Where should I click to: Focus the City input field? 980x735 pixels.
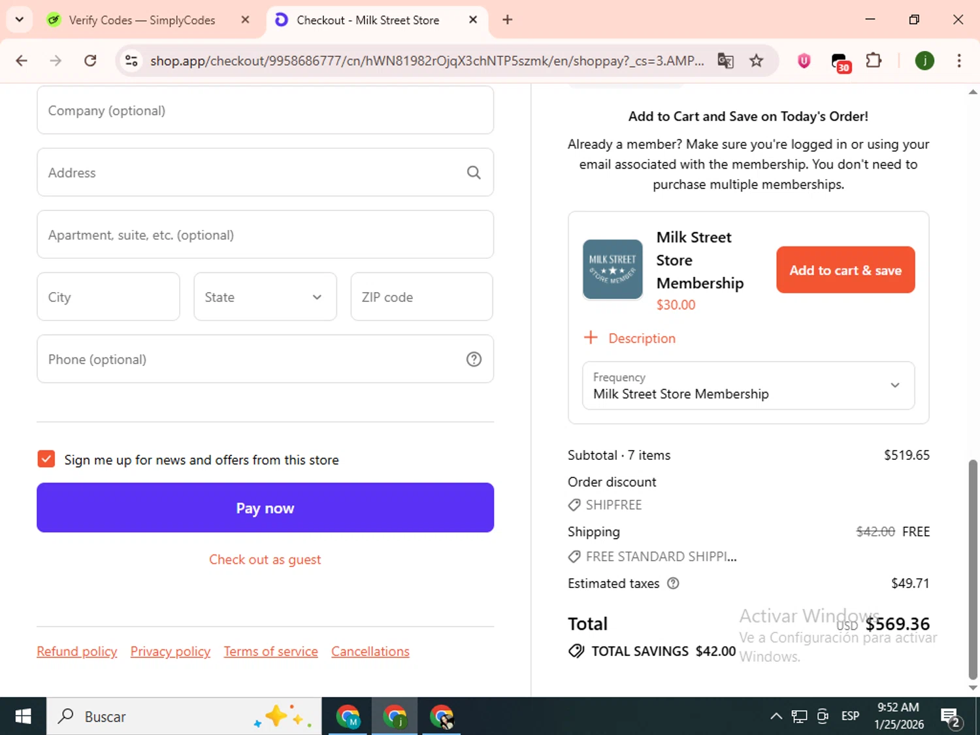click(x=108, y=297)
